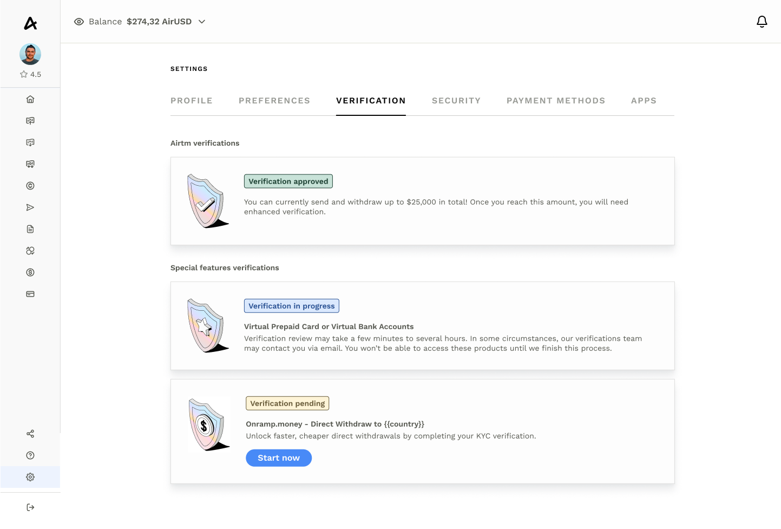Go to Home in the sidebar

click(x=30, y=99)
